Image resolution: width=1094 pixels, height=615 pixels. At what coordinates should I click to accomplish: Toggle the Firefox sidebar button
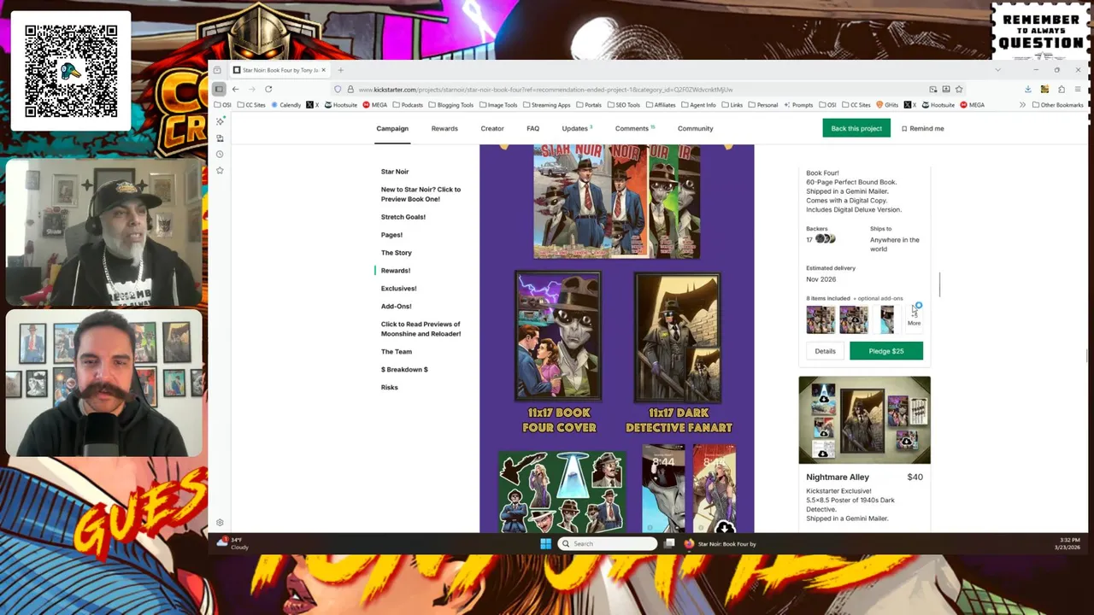click(x=219, y=89)
